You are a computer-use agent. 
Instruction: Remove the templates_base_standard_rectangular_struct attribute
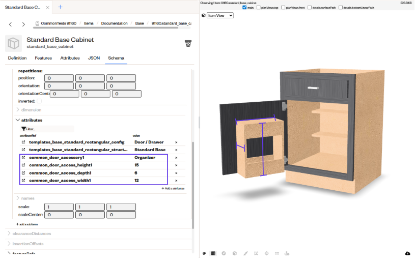coord(176,150)
